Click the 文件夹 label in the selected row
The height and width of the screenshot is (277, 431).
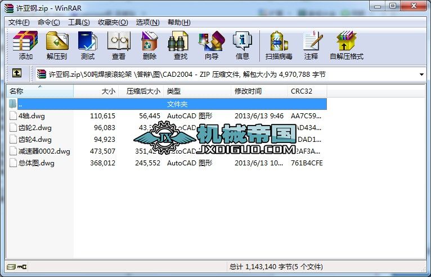click(x=177, y=104)
